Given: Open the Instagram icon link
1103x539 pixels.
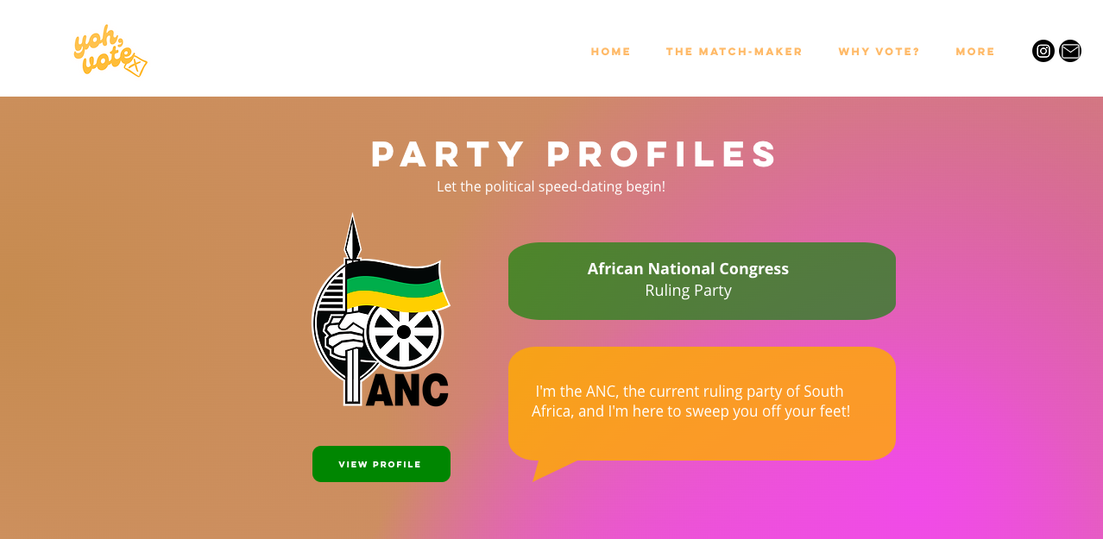Looking at the screenshot, I should (1043, 51).
